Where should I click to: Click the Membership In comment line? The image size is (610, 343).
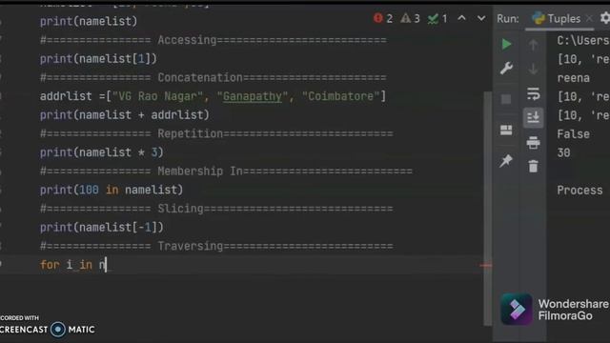point(226,171)
